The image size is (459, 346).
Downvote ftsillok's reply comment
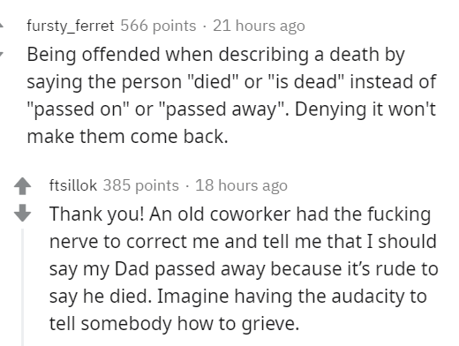pyautogui.click(x=22, y=213)
